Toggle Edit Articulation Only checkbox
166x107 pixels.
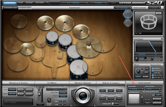(x=160, y=92)
